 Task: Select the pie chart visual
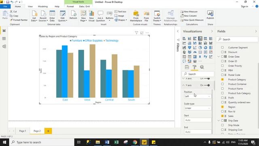click(x=200, y=48)
